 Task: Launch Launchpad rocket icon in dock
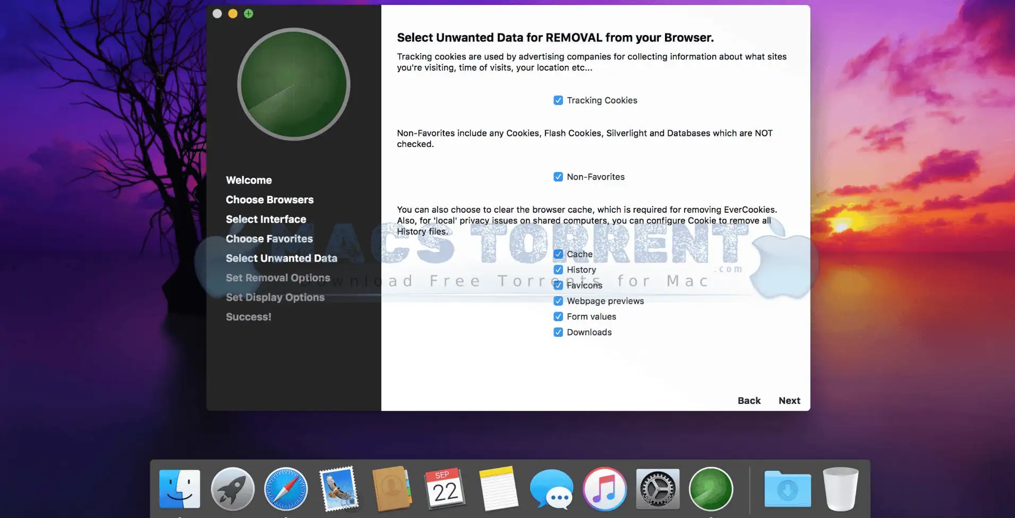click(x=233, y=489)
